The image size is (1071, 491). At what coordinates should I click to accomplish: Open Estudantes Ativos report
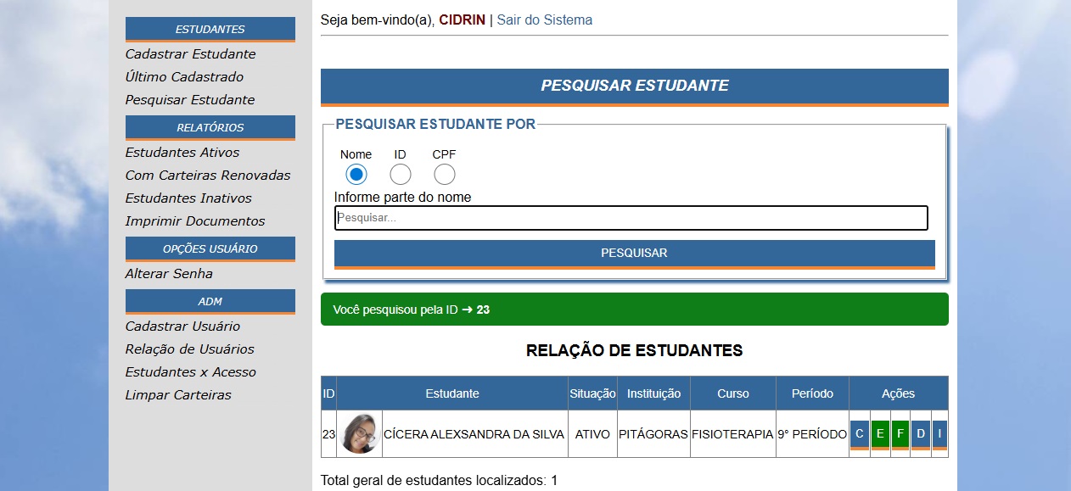(x=182, y=153)
